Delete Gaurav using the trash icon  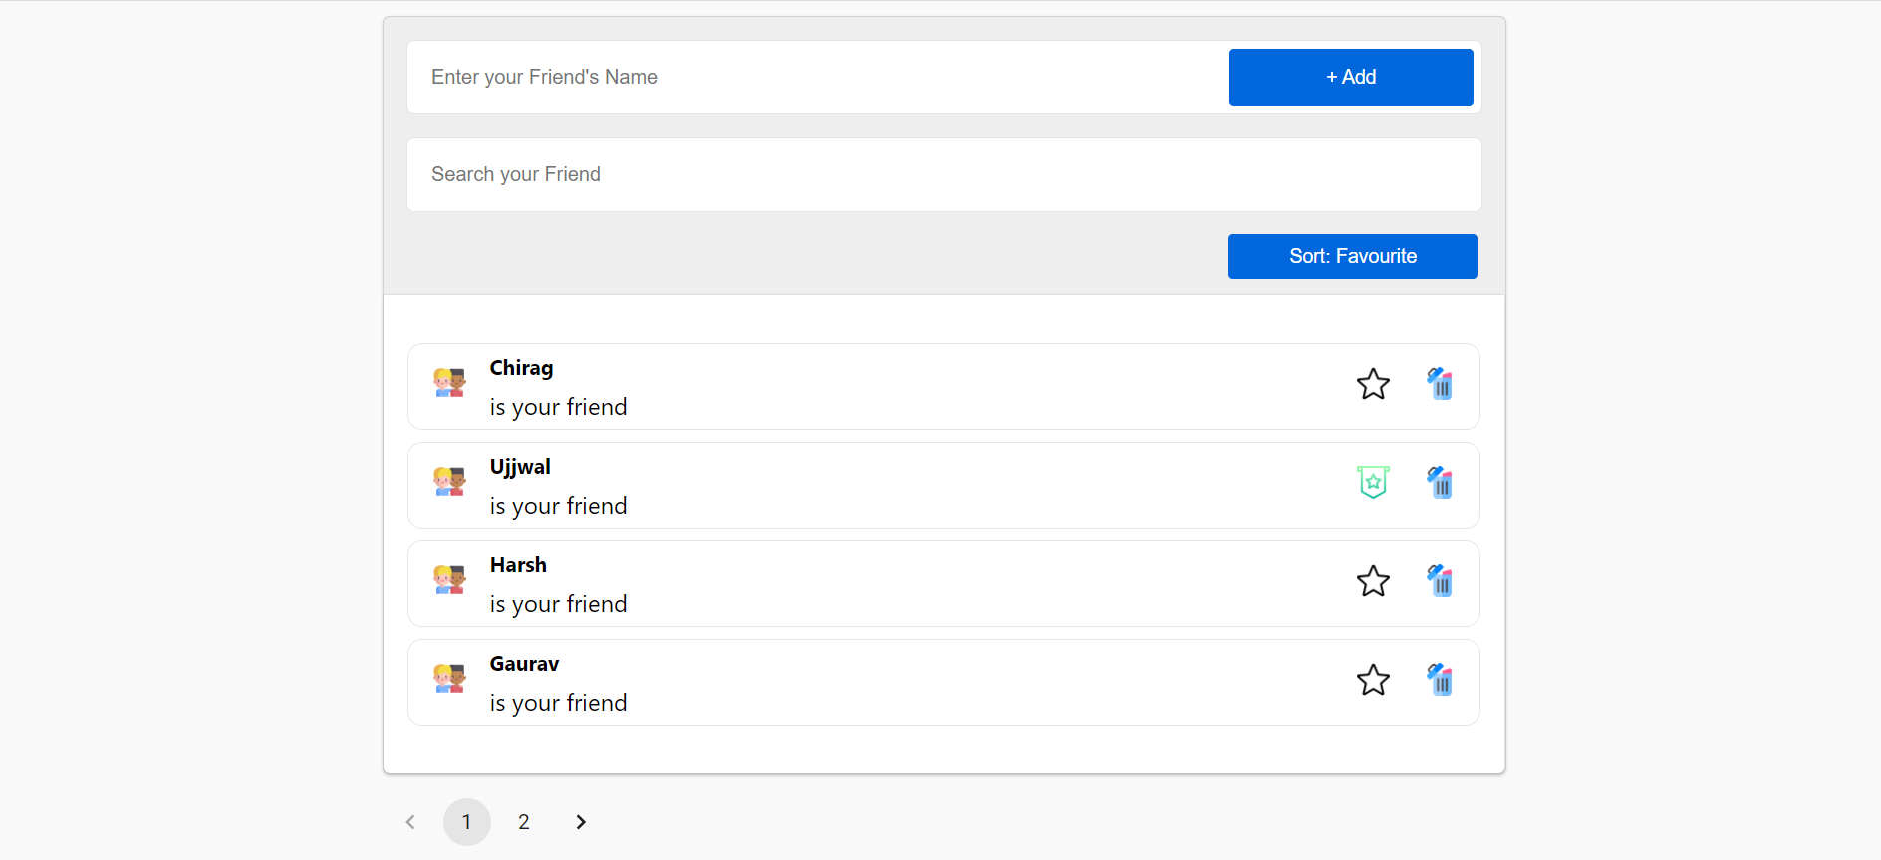(x=1440, y=680)
